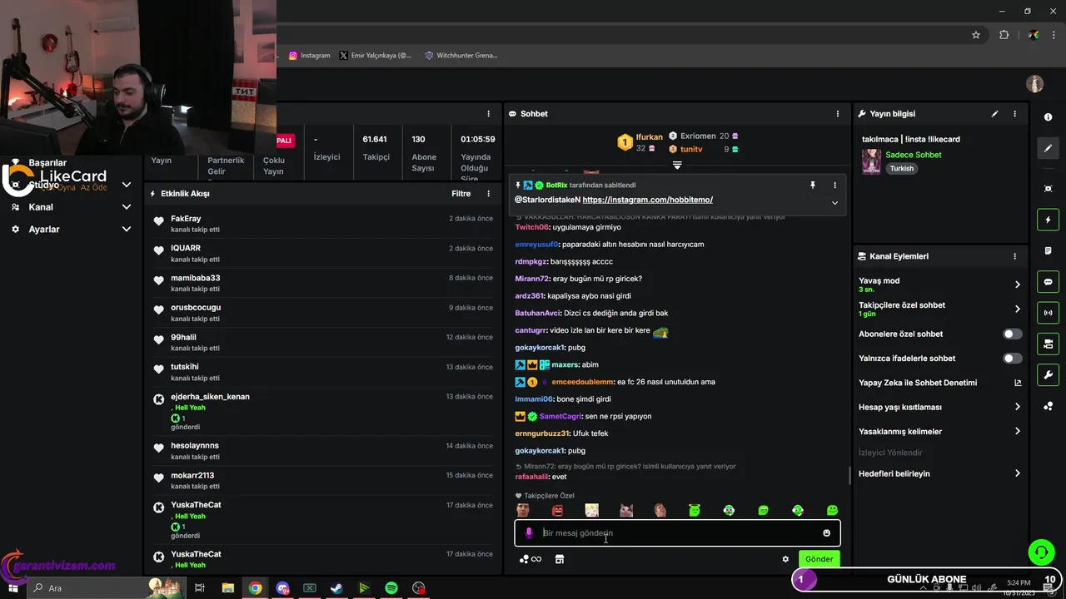The height and width of the screenshot is (599, 1066).
Task: Open the Sohbet panel three-dot menu
Action: pos(838,114)
